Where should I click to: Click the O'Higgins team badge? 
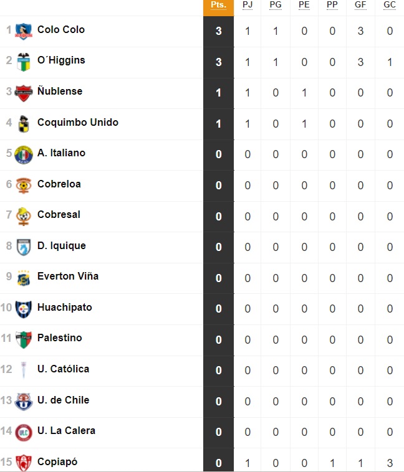coord(24,62)
